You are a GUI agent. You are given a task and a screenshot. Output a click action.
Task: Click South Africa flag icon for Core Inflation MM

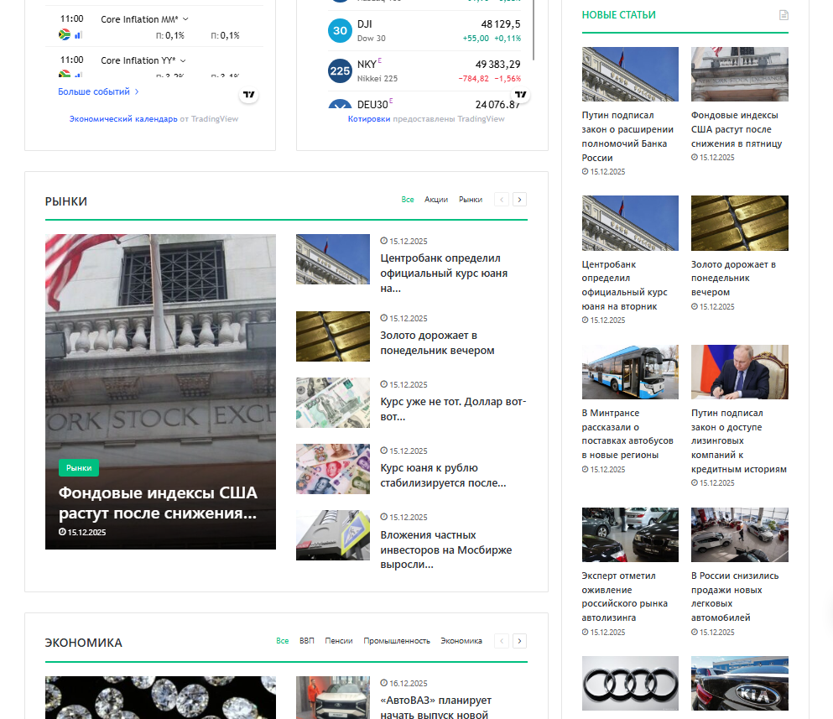[65, 35]
